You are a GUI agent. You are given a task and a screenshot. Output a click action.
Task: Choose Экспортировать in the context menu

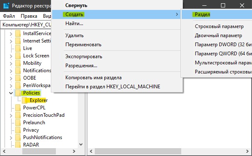pyautogui.click(x=117, y=57)
